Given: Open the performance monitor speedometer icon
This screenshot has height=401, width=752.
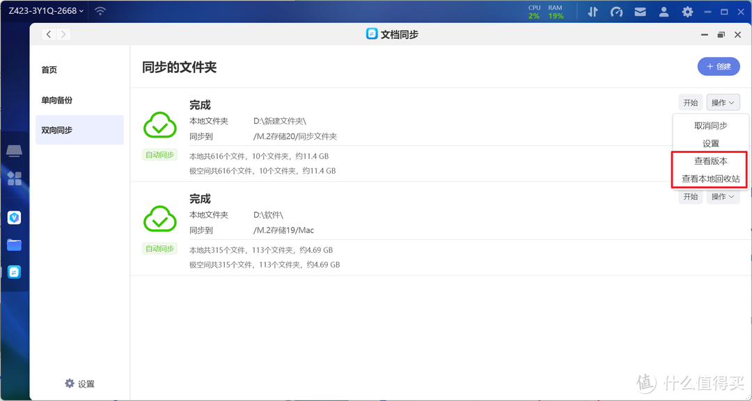Looking at the screenshot, I should pos(616,11).
